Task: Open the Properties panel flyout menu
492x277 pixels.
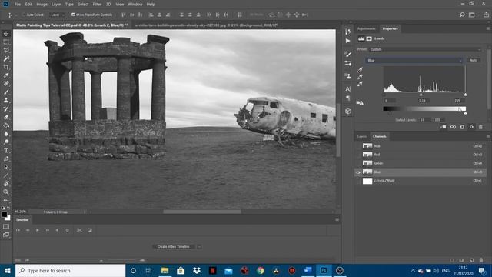Action: coord(488,28)
